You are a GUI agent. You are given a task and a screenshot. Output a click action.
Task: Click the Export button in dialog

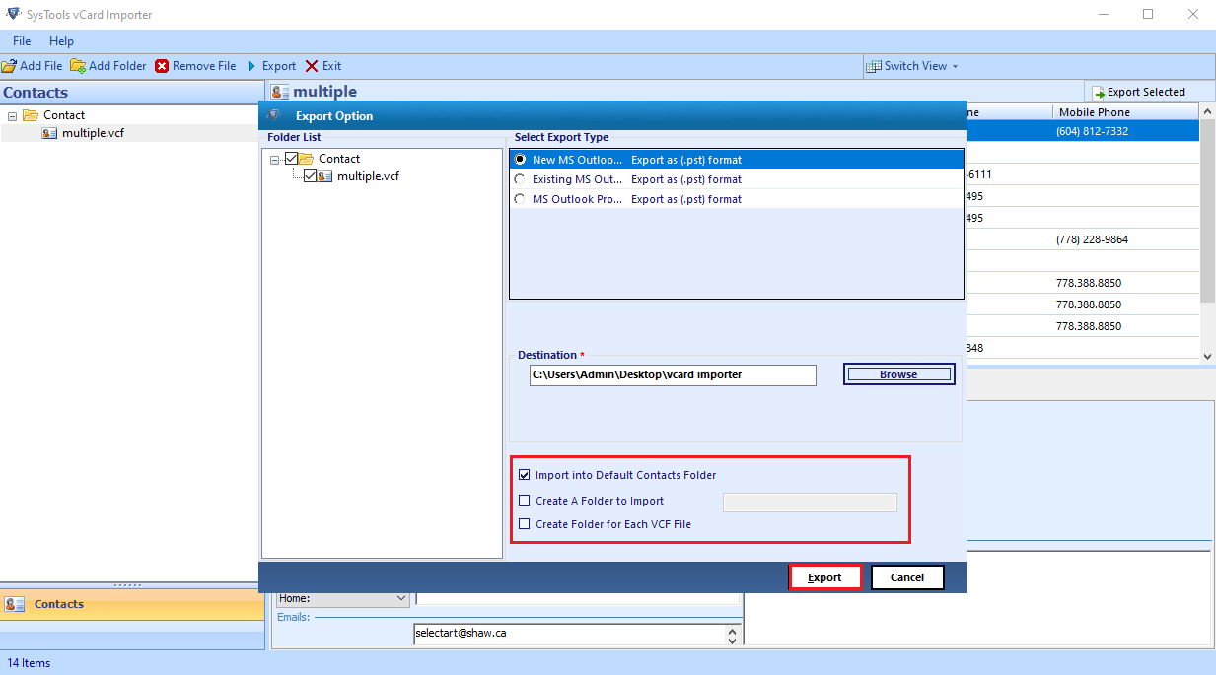pyautogui.click(x=824, y=577)
